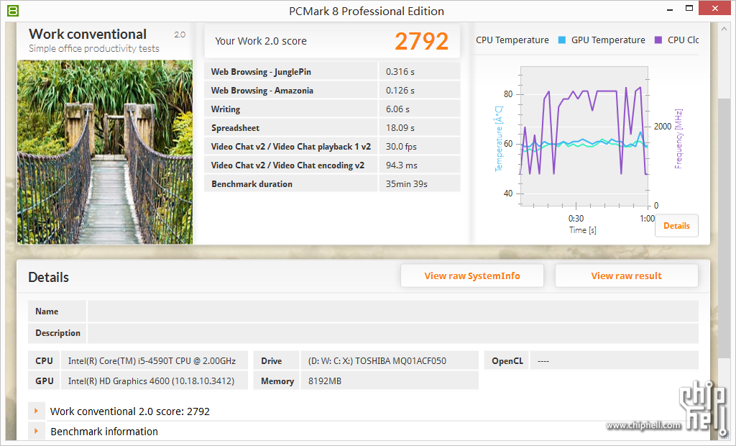Click the Memory value 8192MB

tap(325, 381)
